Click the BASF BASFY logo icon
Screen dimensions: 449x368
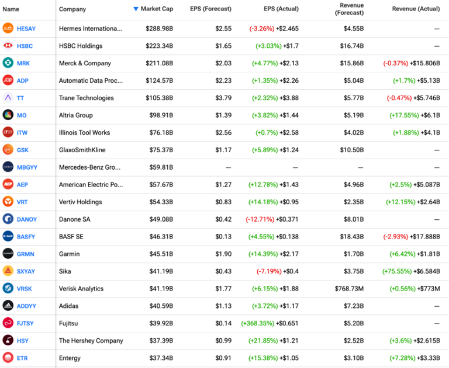tap(8, 236)
